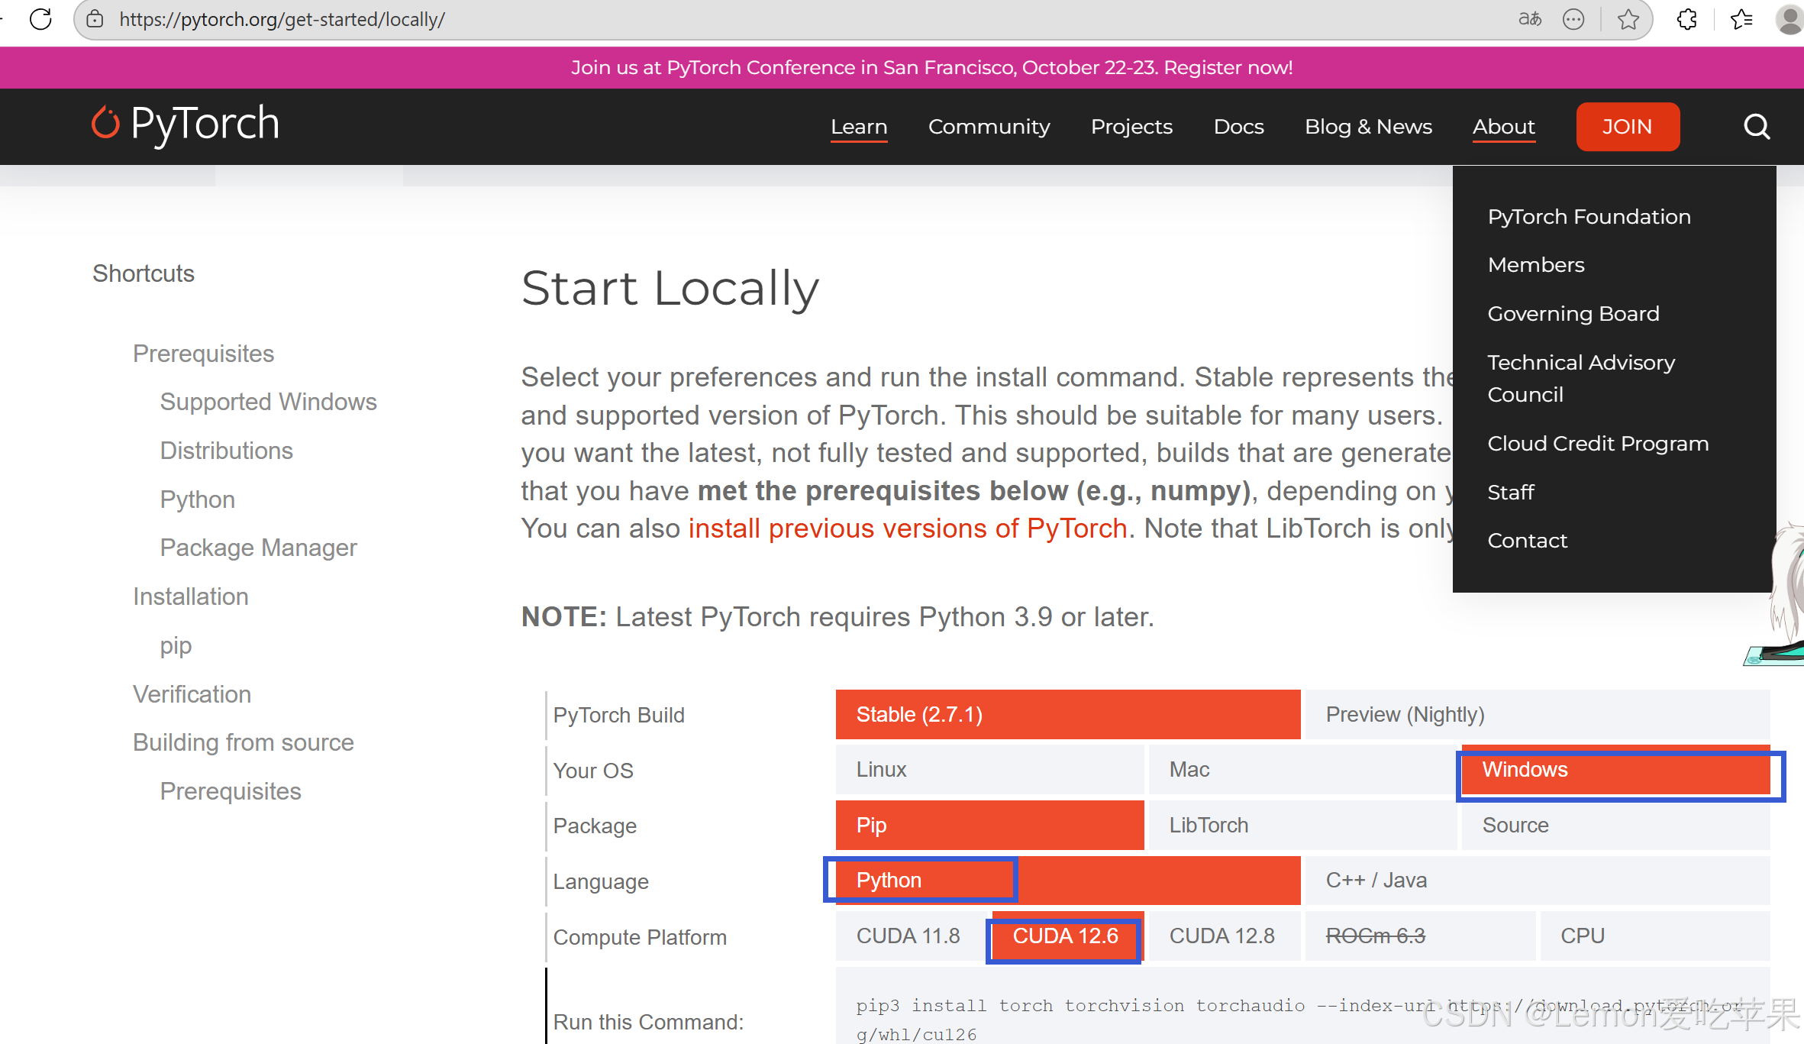Image resolution: width=1804 pixels, height=1044 pixels.
Task: Click the Compute Platform row label
Action: pos(640,938)
